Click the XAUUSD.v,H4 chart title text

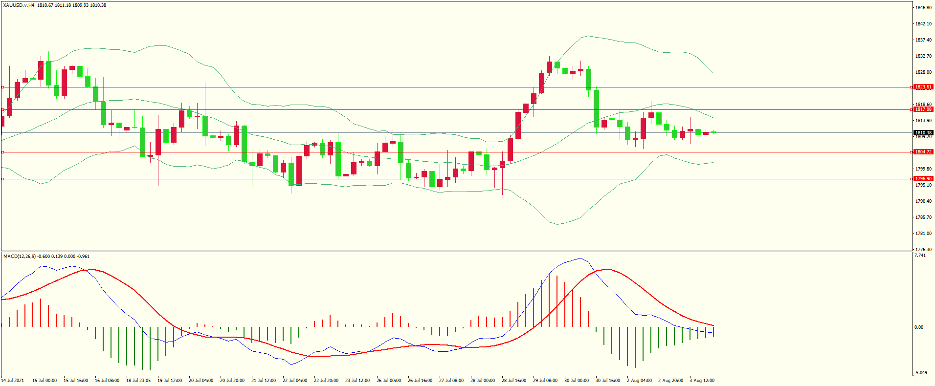(19, 5)
